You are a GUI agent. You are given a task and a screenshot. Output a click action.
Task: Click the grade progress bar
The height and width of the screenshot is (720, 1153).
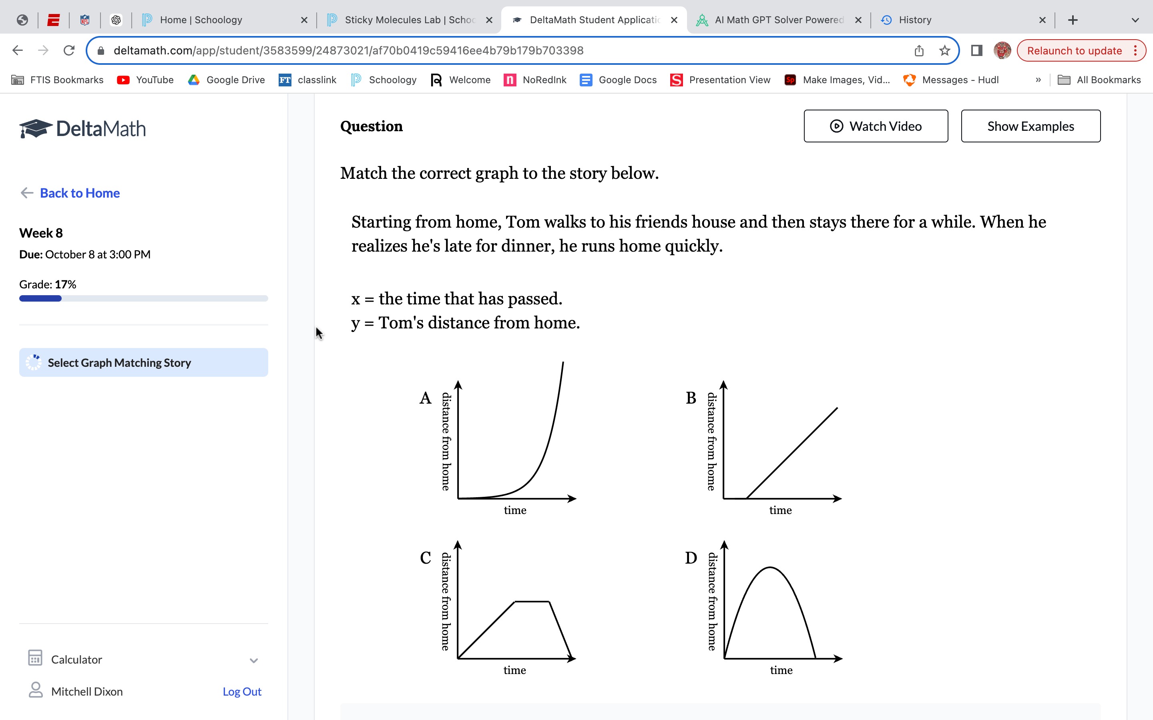click(x=143, y=298)
